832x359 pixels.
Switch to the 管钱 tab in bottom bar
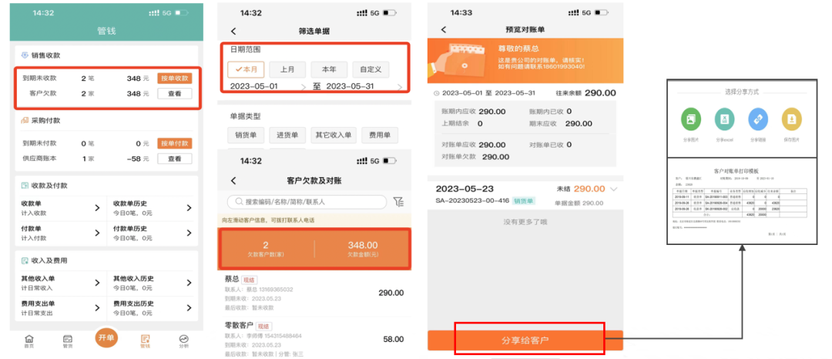point(145,340)
